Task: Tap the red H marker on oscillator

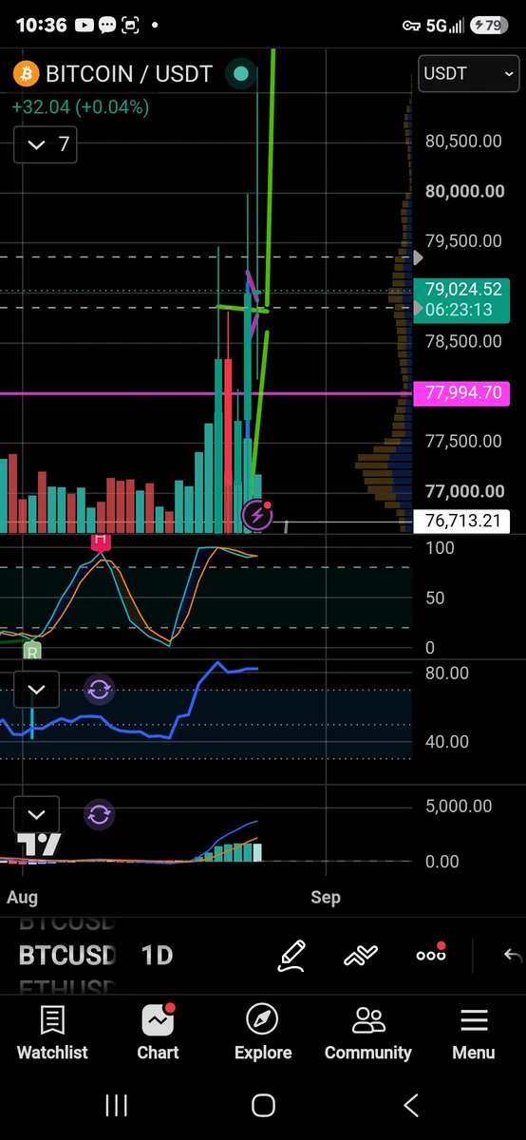Action: (101, 541)
